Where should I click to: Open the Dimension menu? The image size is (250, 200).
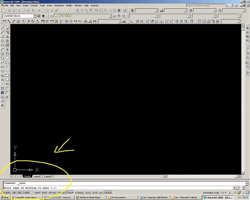tap(59, 5)
